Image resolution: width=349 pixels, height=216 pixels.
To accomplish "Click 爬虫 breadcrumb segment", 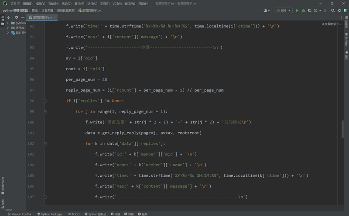I will (x=35, y=10).
